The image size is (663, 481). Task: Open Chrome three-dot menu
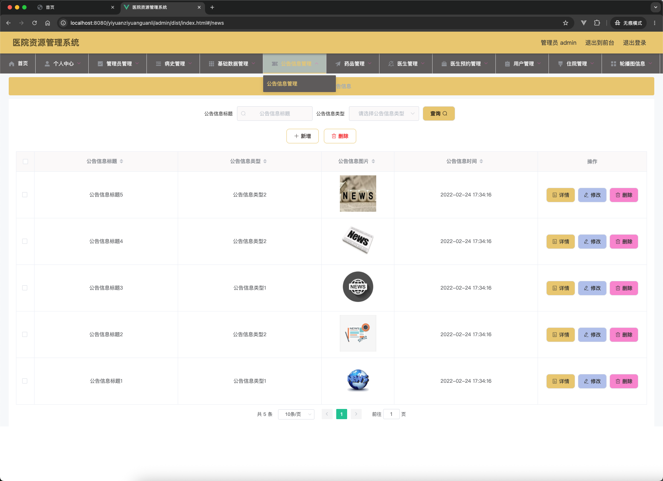coord(655,23)
